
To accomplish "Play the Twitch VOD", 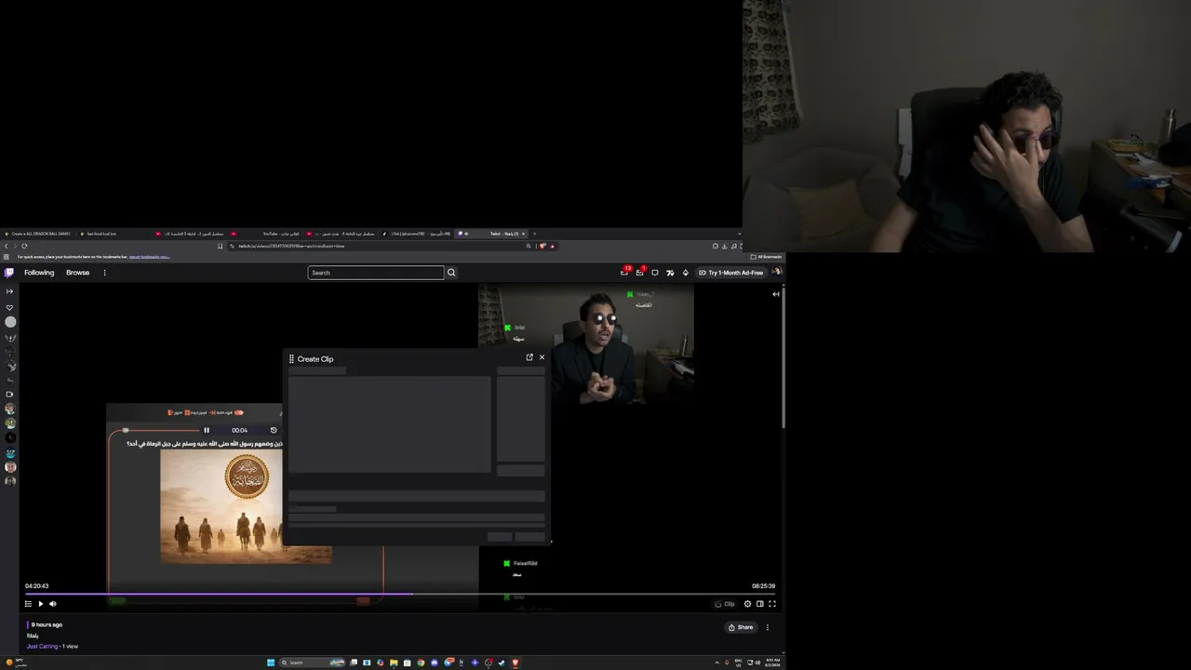I will (40, 604).
